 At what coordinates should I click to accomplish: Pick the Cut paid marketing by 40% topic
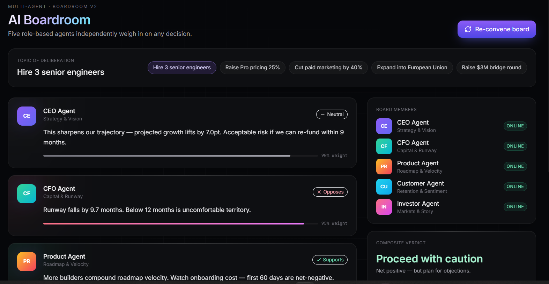(328, 68)
